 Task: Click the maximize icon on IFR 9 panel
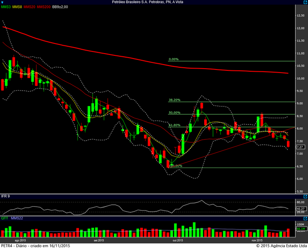point(305,196)
